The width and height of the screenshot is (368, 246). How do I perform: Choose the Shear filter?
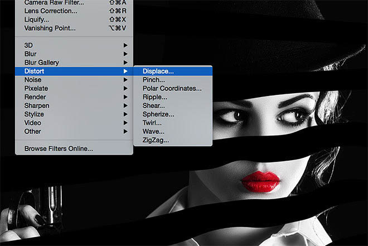coord(173,105)
